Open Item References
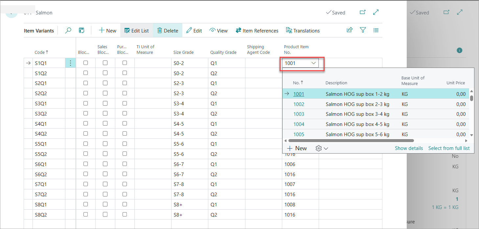Image resolution: width=479 pixels, height=229 pixels. 257,31
